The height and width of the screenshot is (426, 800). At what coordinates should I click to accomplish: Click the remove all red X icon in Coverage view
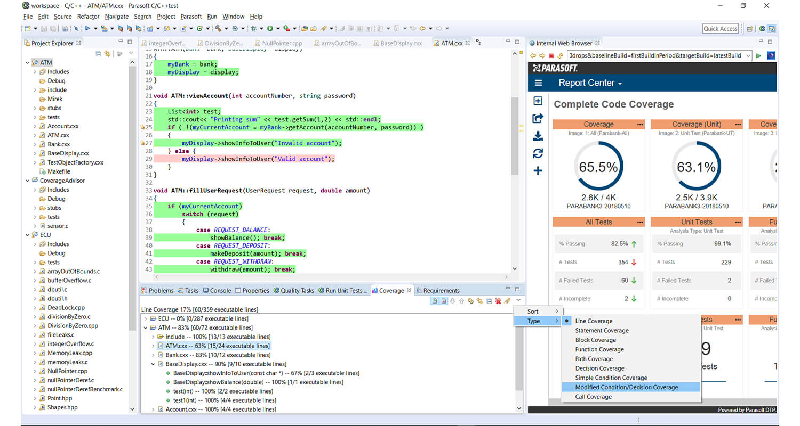(498, 301)
